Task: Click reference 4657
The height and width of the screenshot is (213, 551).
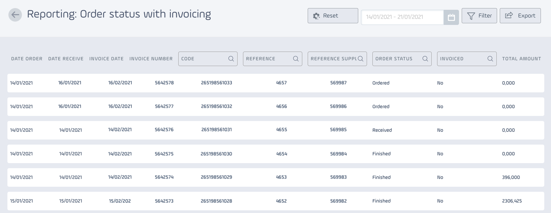Action: coord(281,83)
